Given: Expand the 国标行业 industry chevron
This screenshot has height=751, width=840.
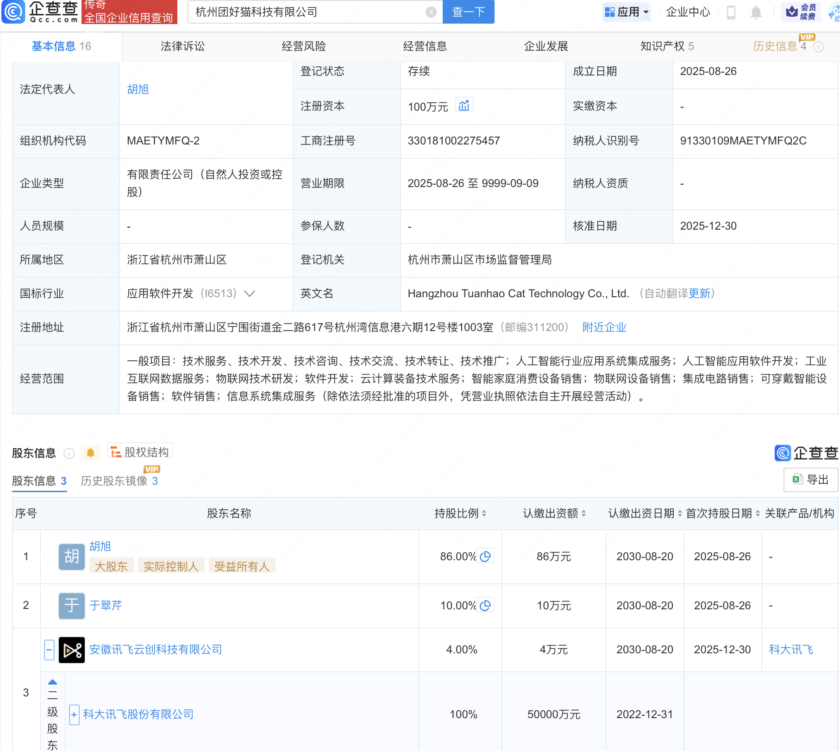Looking at the screenshot, I should [250, 294].
